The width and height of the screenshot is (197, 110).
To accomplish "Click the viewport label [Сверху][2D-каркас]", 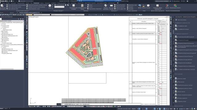I will [x=34, y=17].
